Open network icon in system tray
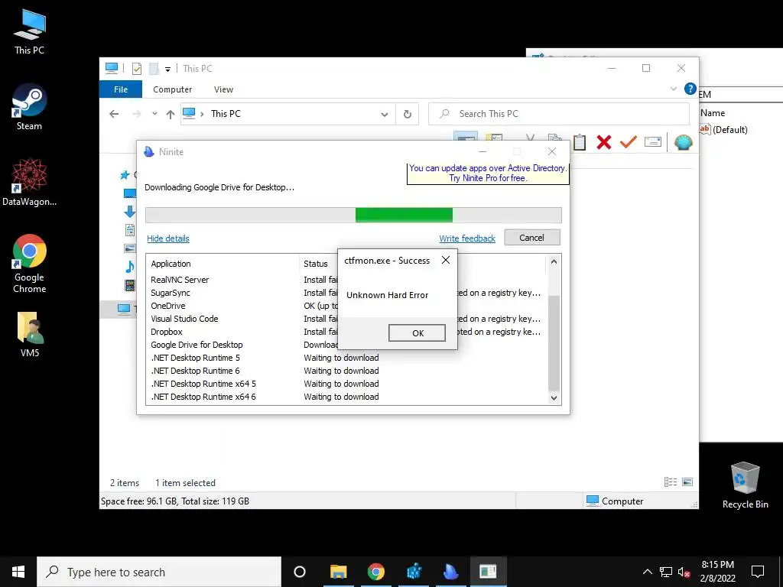 [666, 572]
